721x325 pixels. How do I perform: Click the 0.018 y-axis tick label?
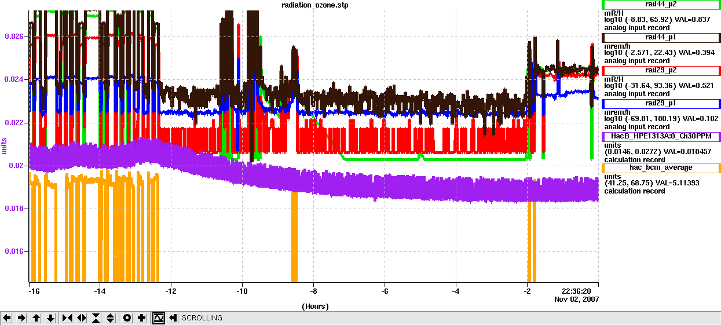click(15, 209)
